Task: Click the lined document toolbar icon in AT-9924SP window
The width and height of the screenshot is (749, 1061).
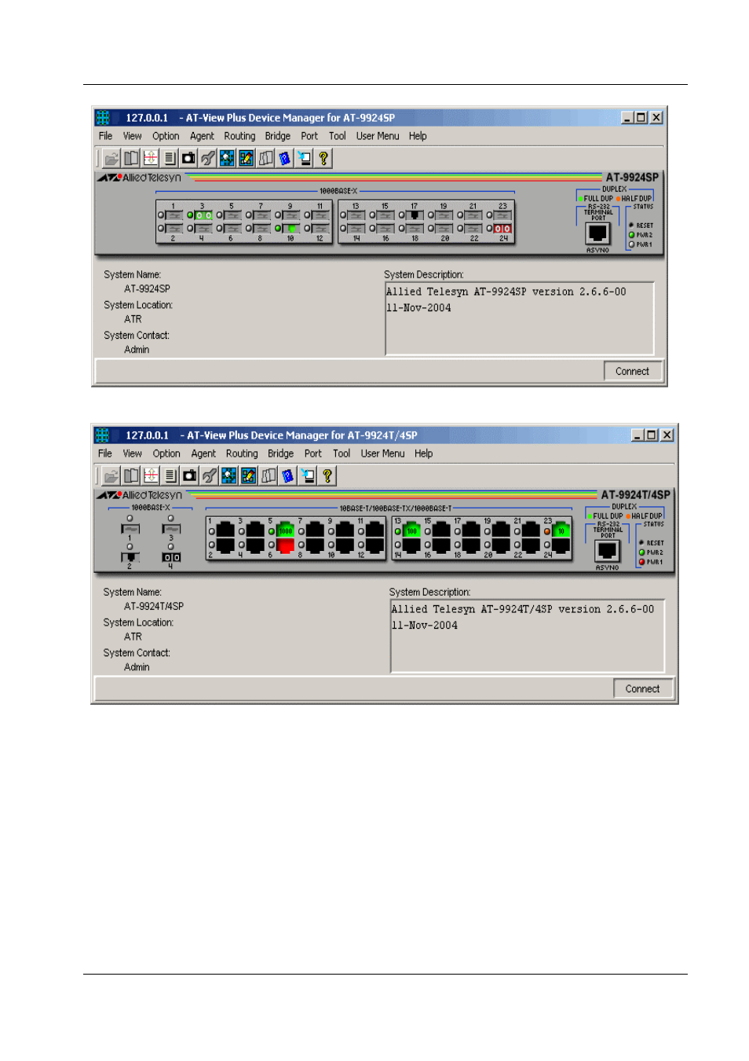Action: [170, 159]
